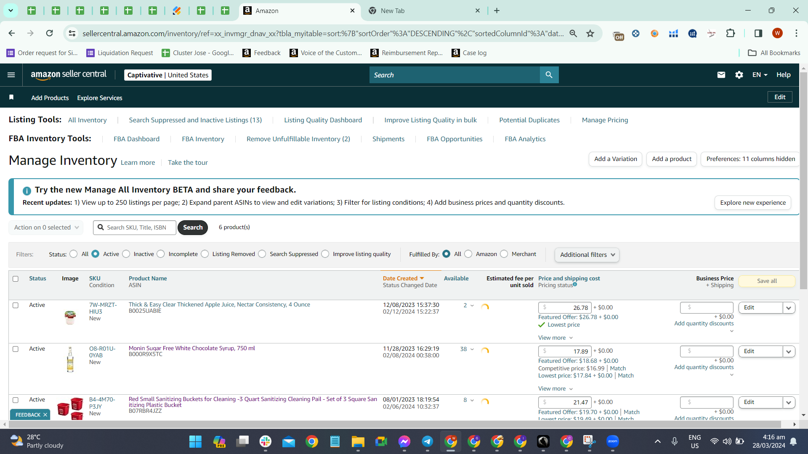808x454 pixels.
Task: Open the tab search chevron in browser
Action: (11, 11)
